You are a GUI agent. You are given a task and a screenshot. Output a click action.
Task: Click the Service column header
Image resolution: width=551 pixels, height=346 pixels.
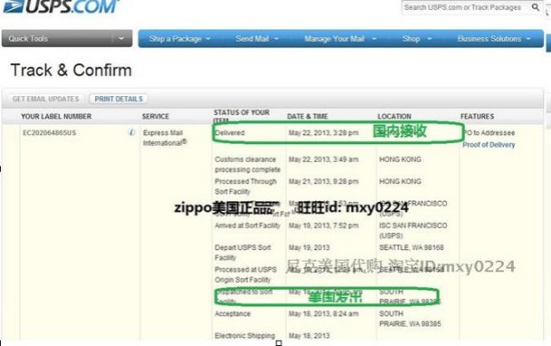click(156, 117)
